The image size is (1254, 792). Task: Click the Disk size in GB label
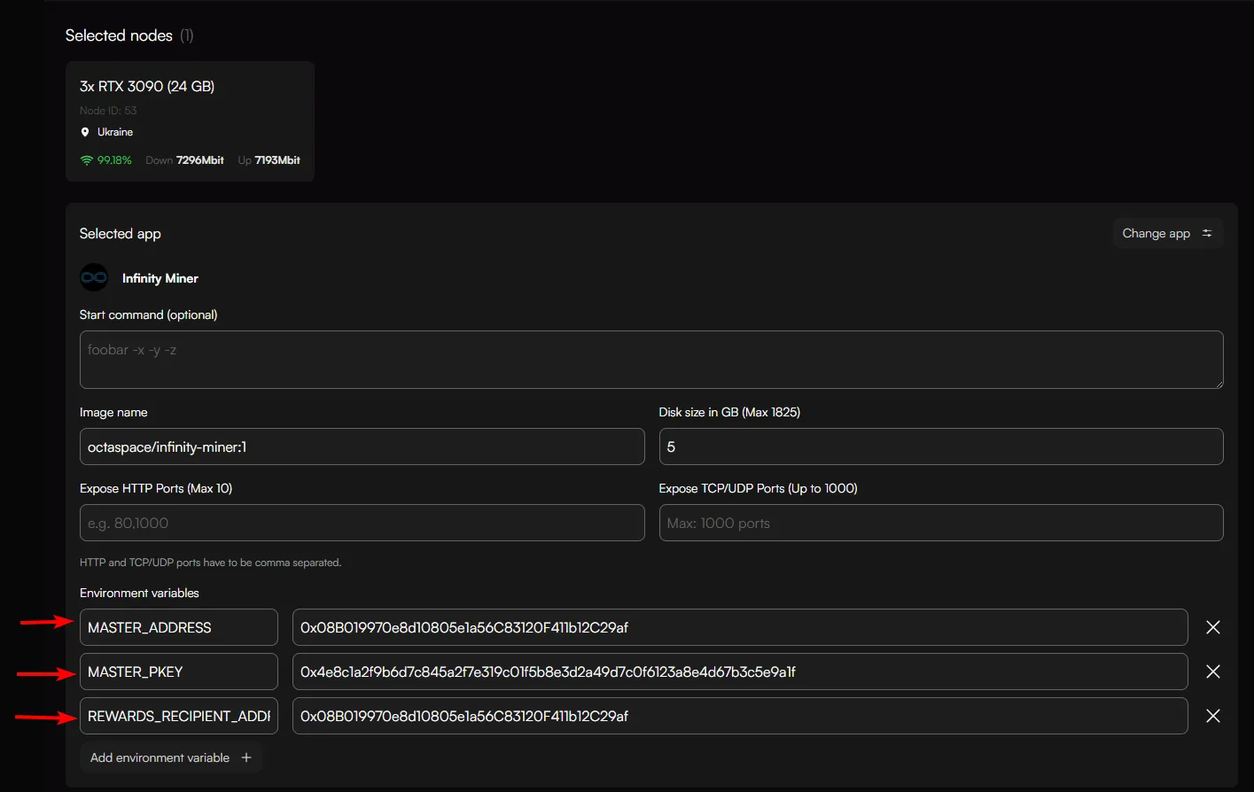(729, 412)
